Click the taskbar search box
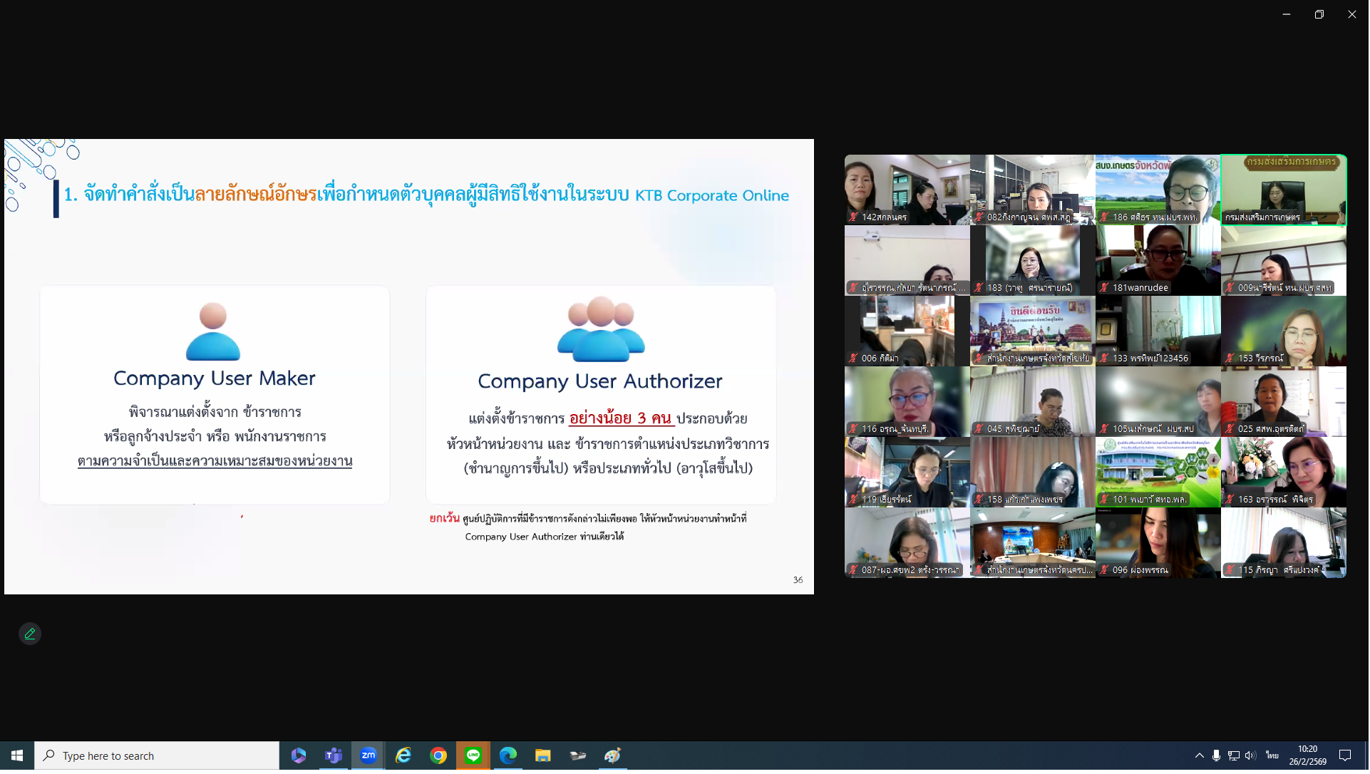Viewport: 1370px width, 774px height. click(x=157, y=755)
